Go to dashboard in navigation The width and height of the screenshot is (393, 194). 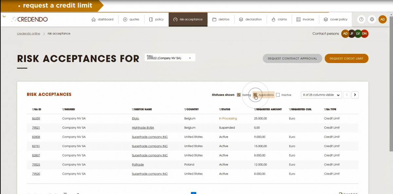[102, 19]
